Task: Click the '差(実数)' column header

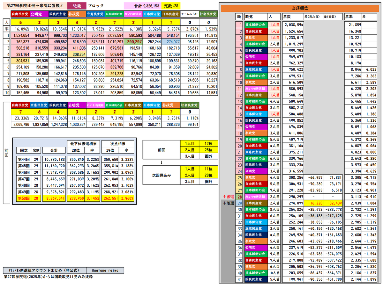Action: pyautogui.click(x=333, y=16)
